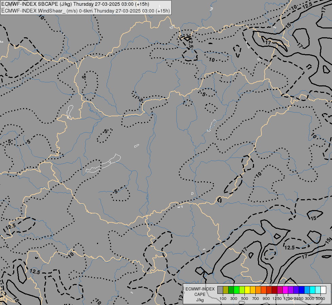
Task: Click the 300 legend value
Action: (x=234, y=299)
